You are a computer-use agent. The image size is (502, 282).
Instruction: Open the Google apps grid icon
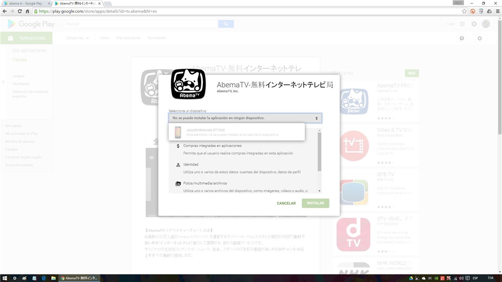tap(462, 24)
